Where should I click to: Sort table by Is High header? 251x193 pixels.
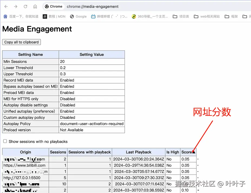(x=173, y=152)
